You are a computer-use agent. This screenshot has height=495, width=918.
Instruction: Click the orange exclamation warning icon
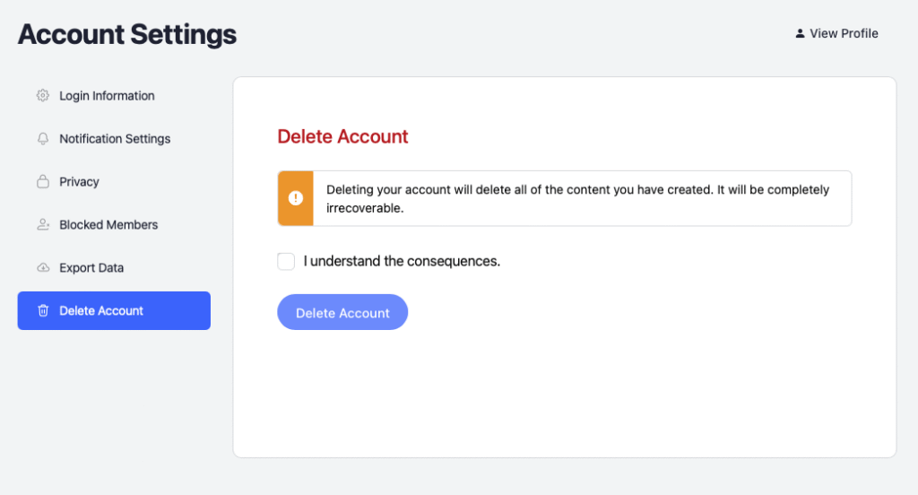(296, 198)
